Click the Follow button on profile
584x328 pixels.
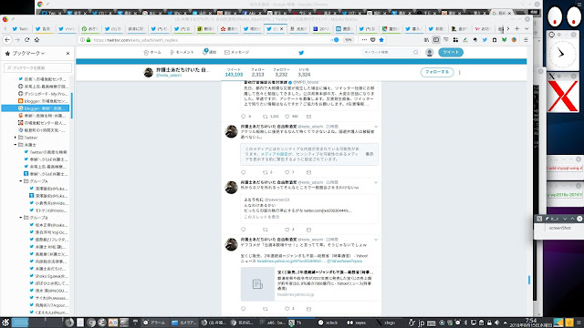[x=437, y=72]
